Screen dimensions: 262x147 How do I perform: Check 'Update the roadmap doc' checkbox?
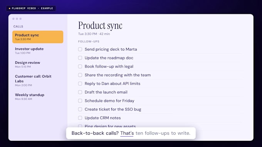click(x=80, y=58)
